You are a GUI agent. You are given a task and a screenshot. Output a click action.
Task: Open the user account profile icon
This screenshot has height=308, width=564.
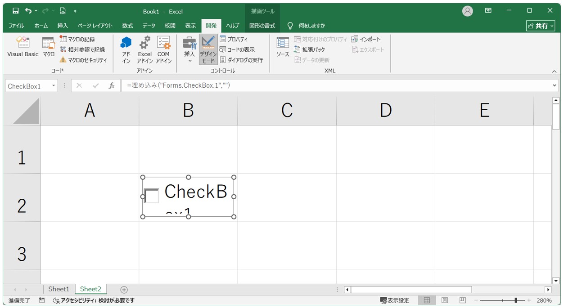(x=468, y=11)
